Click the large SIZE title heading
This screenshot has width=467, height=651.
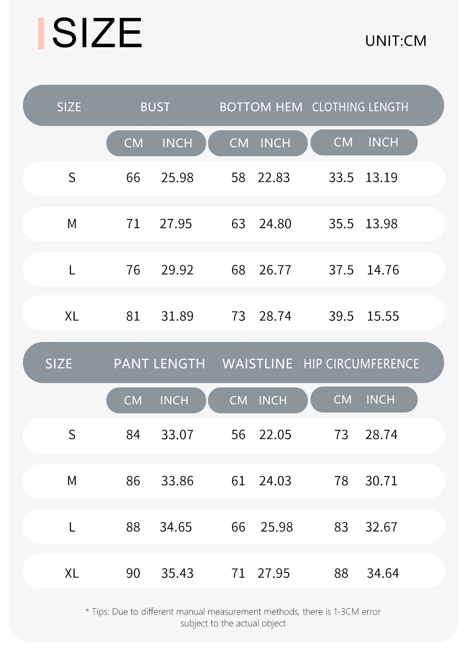point(97,33)
